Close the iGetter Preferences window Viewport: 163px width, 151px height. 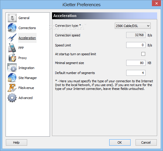157,3
